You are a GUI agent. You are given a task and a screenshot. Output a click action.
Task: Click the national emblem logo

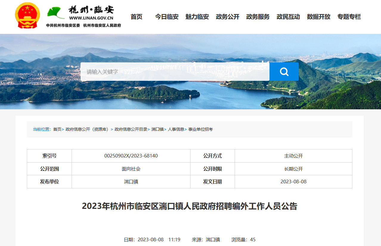click(27, 15)
